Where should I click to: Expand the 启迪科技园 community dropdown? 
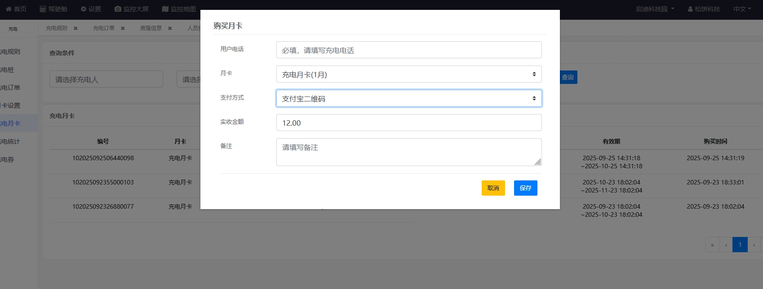655,9
